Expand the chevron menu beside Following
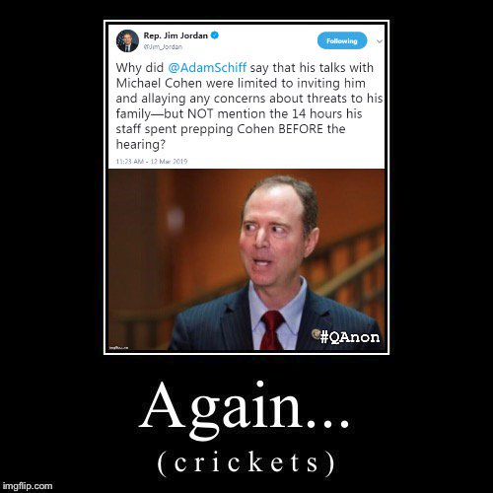Screen dimensions: 493x493 [380, 41]
